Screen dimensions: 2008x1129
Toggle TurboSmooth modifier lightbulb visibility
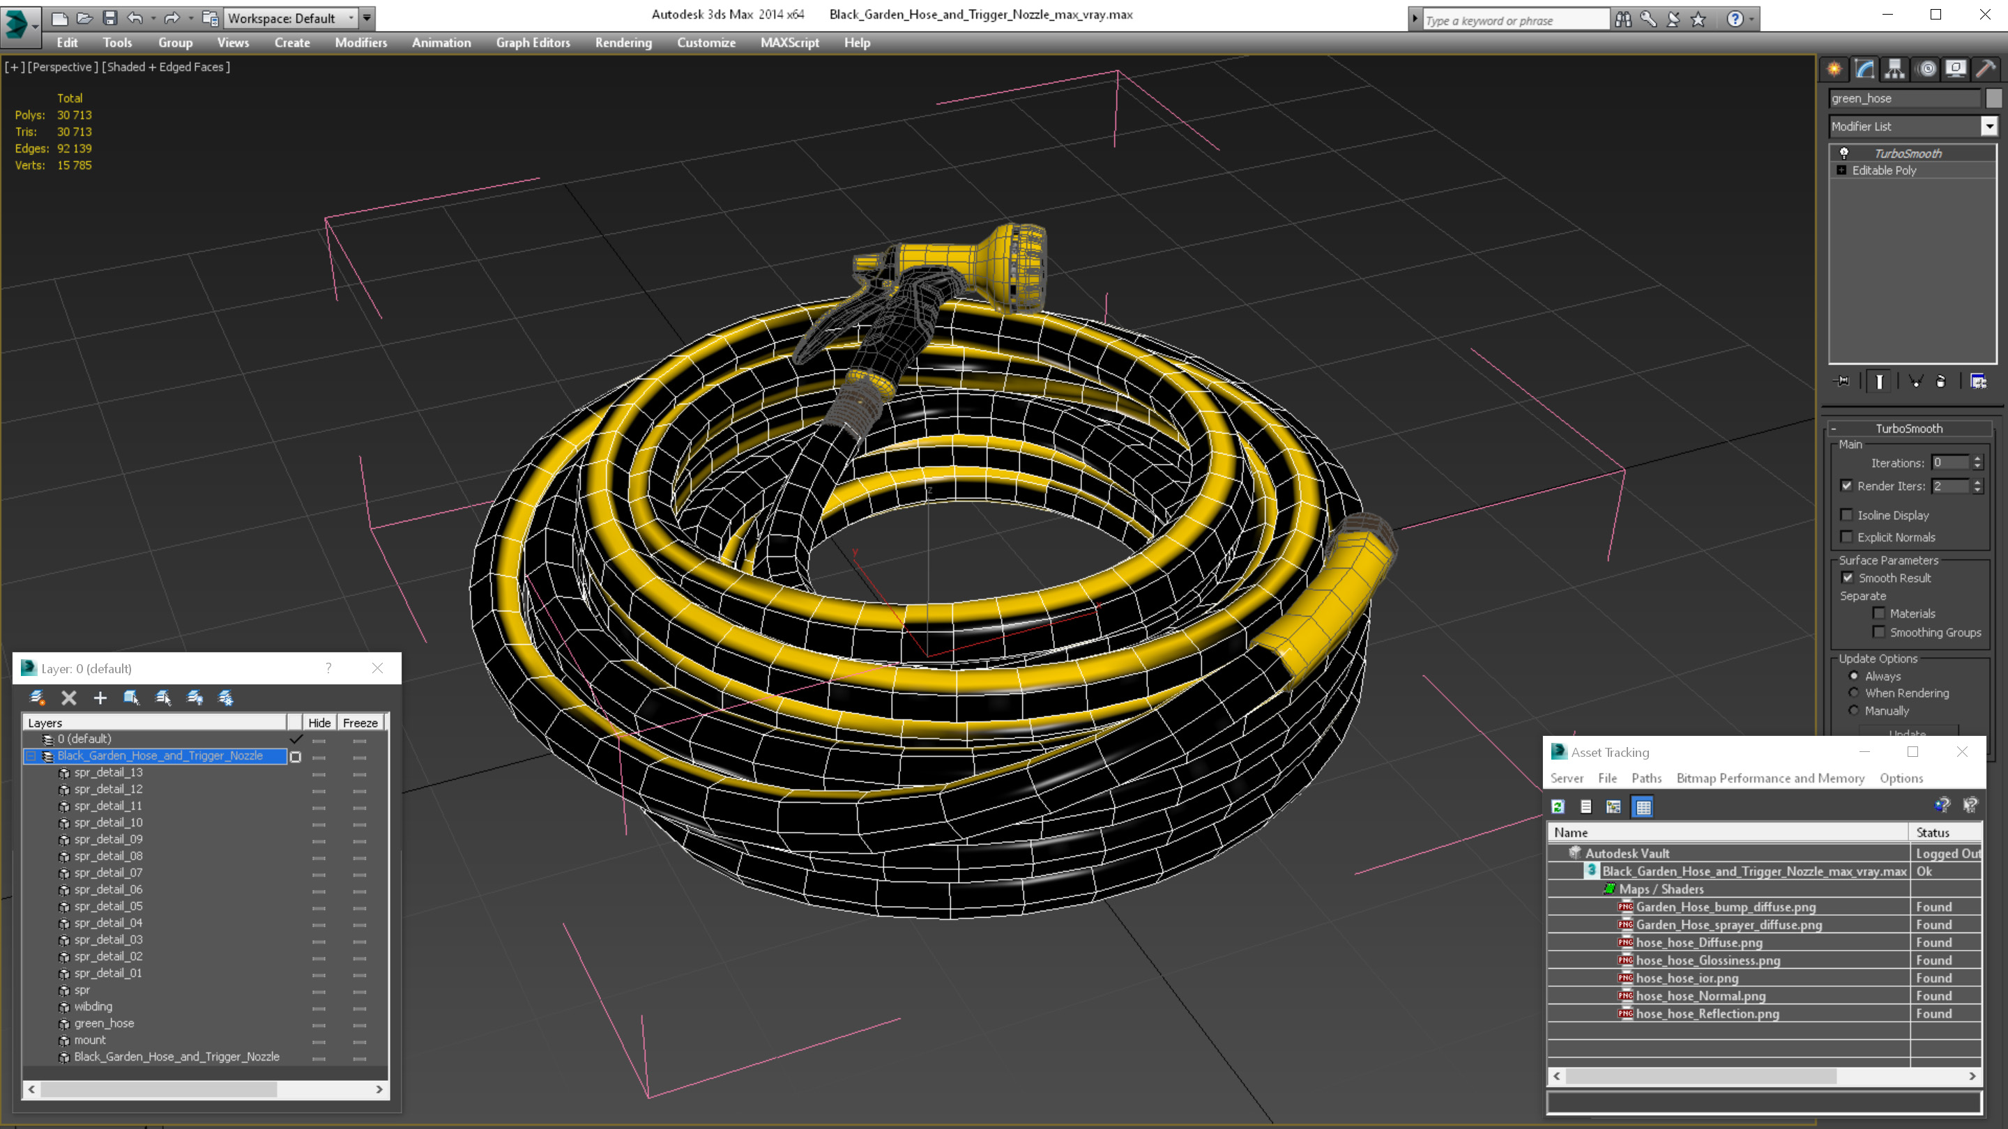coord(1844,153)
